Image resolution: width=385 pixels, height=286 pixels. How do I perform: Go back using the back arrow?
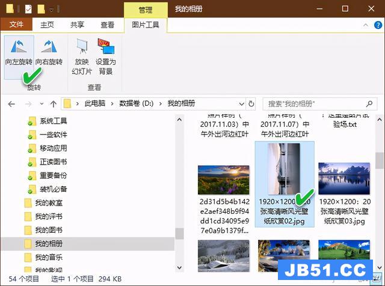pos(11,103)
